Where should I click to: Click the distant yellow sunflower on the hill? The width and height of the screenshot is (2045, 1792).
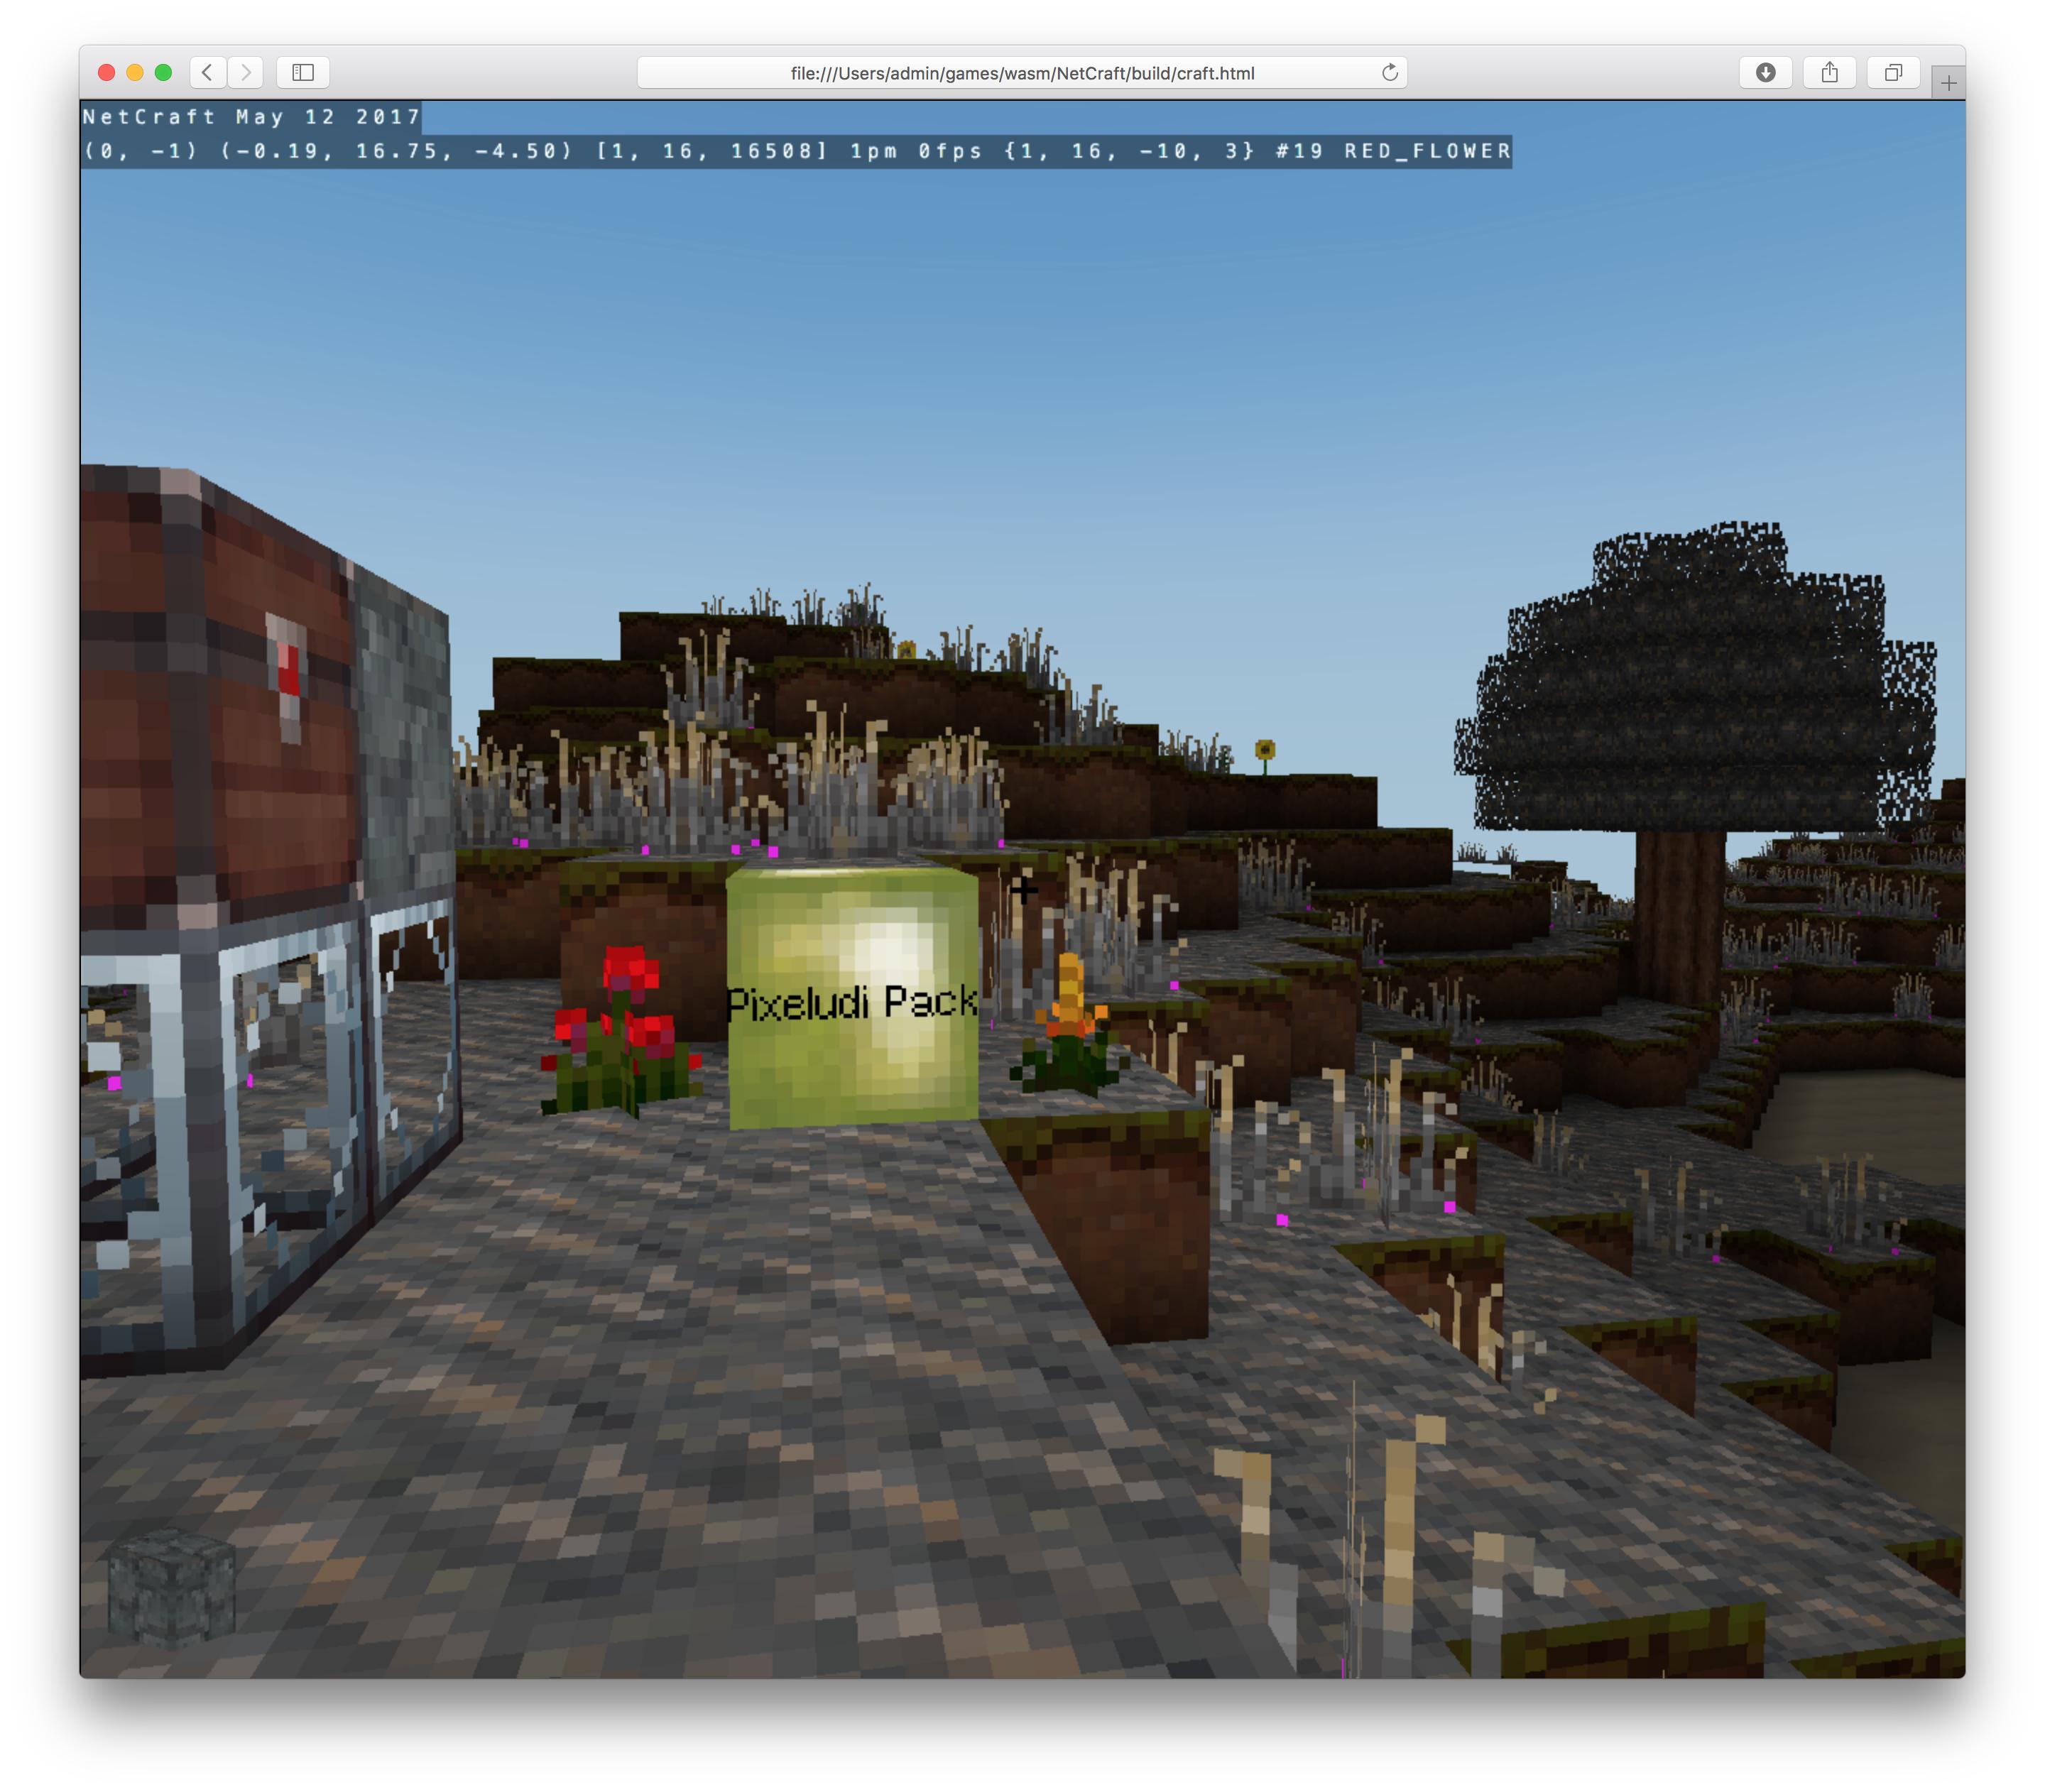click(1265, 750)
